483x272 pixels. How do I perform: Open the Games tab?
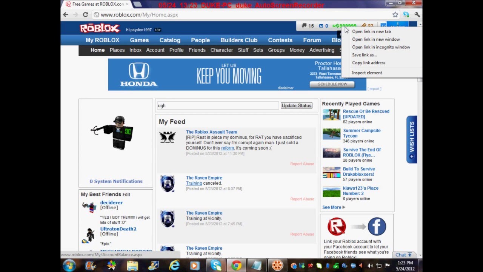tap(139, 40)
